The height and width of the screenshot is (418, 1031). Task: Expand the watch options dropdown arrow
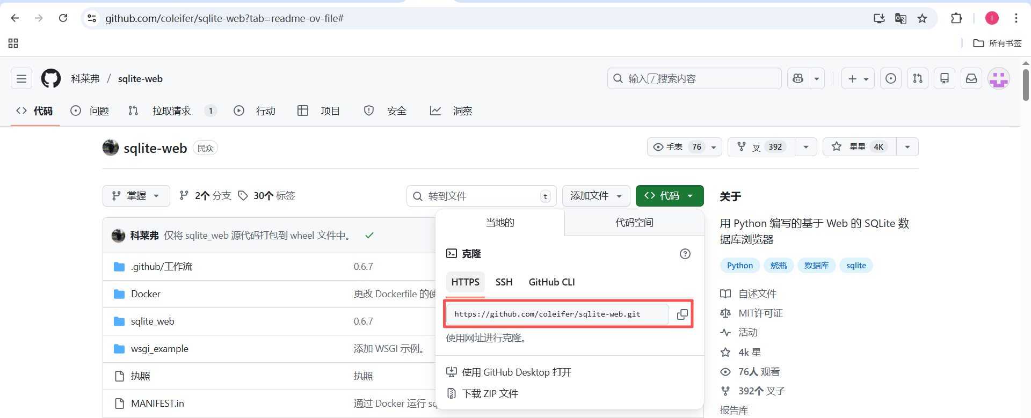(x=714, y=147)
